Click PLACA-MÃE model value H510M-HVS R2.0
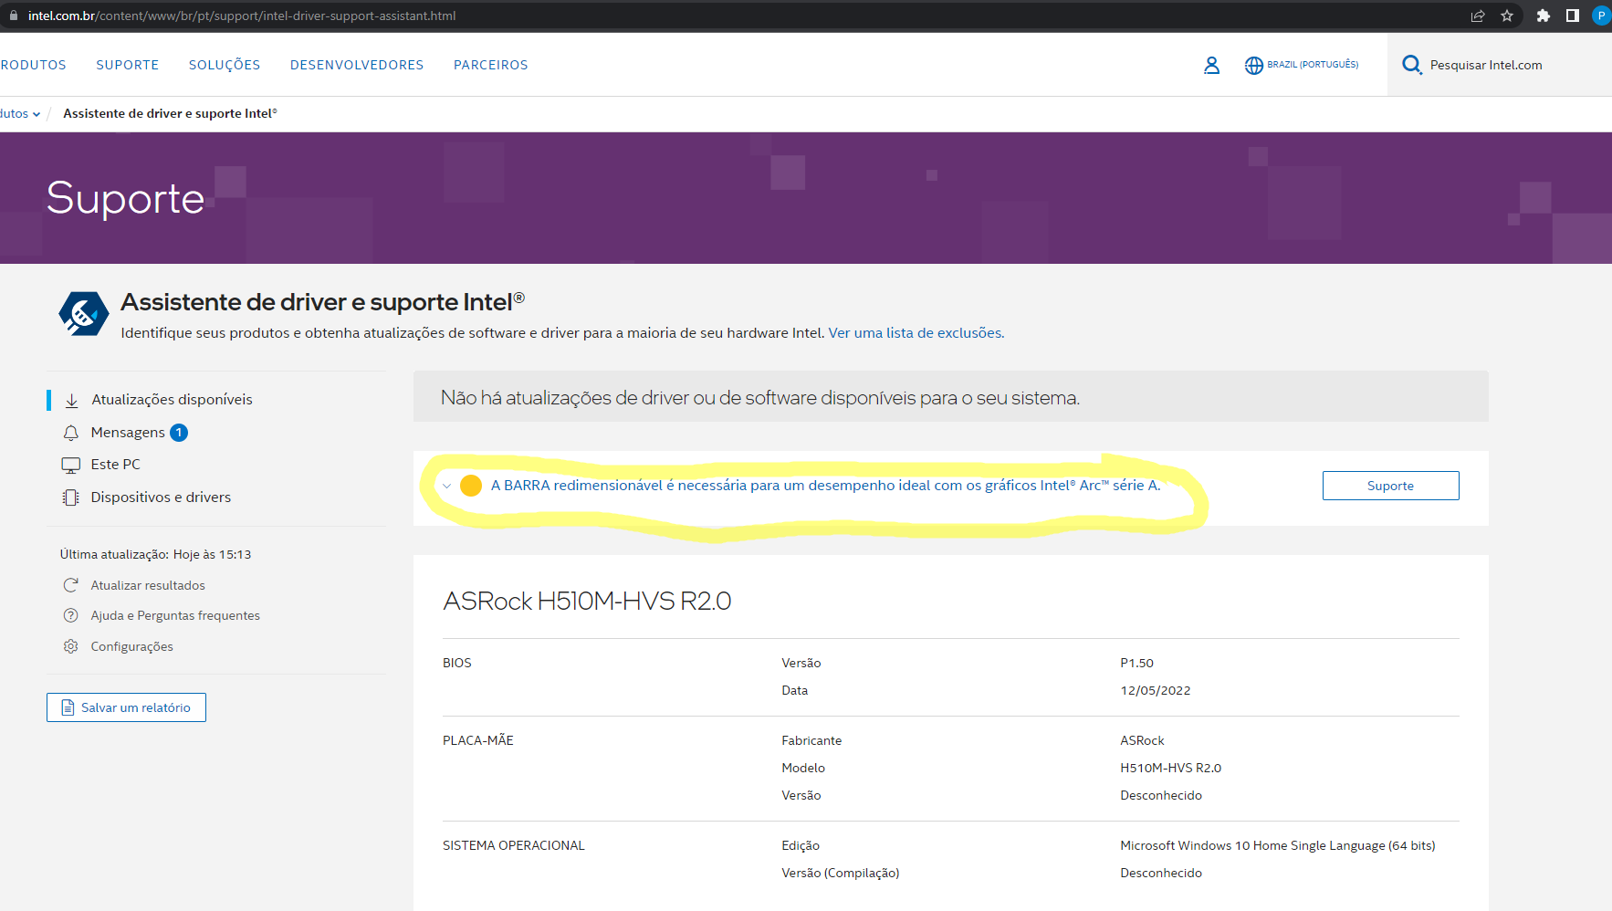Viewport: 1612px width, 911px height. (1171, 769)
